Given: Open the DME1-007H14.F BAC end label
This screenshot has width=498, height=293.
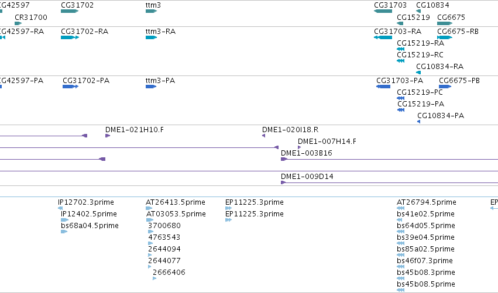Looking at the screenshot, I should (x=327, y=142).
